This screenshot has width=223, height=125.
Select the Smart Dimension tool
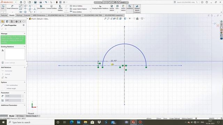click(13, 7)
